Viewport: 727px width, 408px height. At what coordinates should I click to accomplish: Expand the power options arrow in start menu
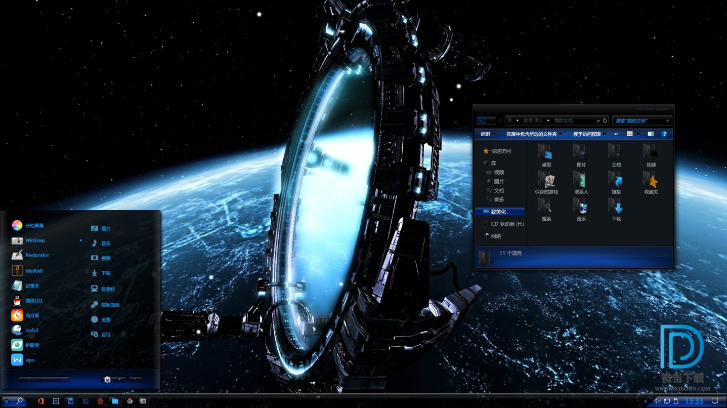[135, 379]
